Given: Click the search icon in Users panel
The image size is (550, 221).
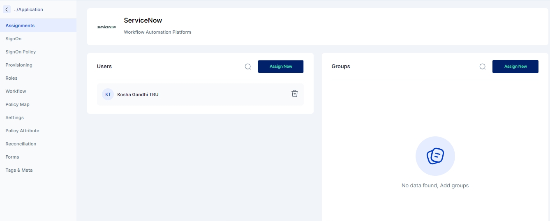Looking at the screenshot, I should click(x=248, y=67).
